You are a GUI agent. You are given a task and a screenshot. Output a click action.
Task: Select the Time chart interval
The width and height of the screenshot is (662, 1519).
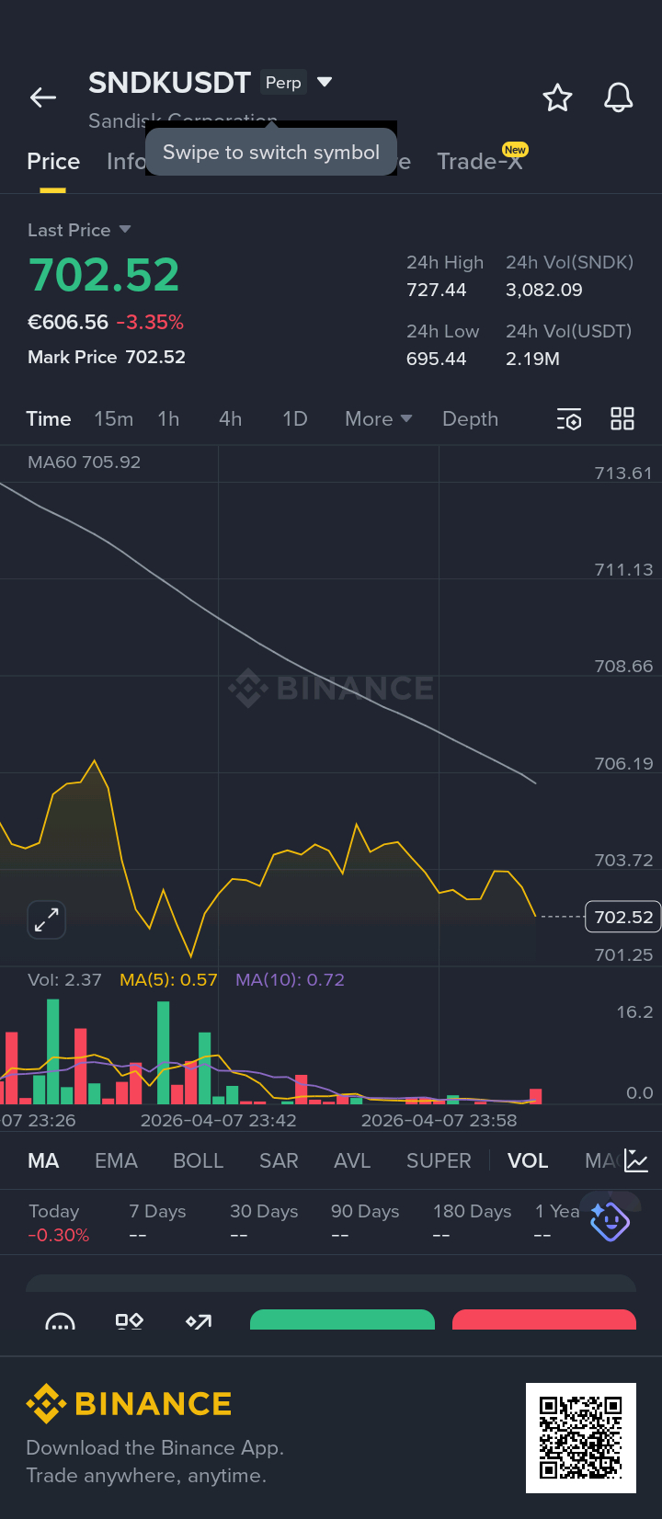tap(49, 418)
